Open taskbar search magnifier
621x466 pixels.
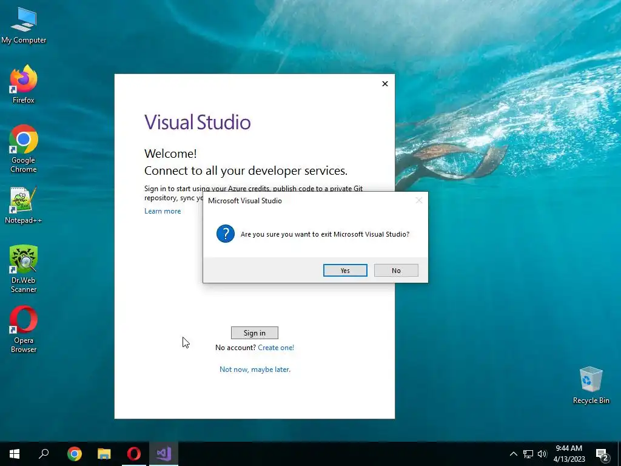coord(44,454)
